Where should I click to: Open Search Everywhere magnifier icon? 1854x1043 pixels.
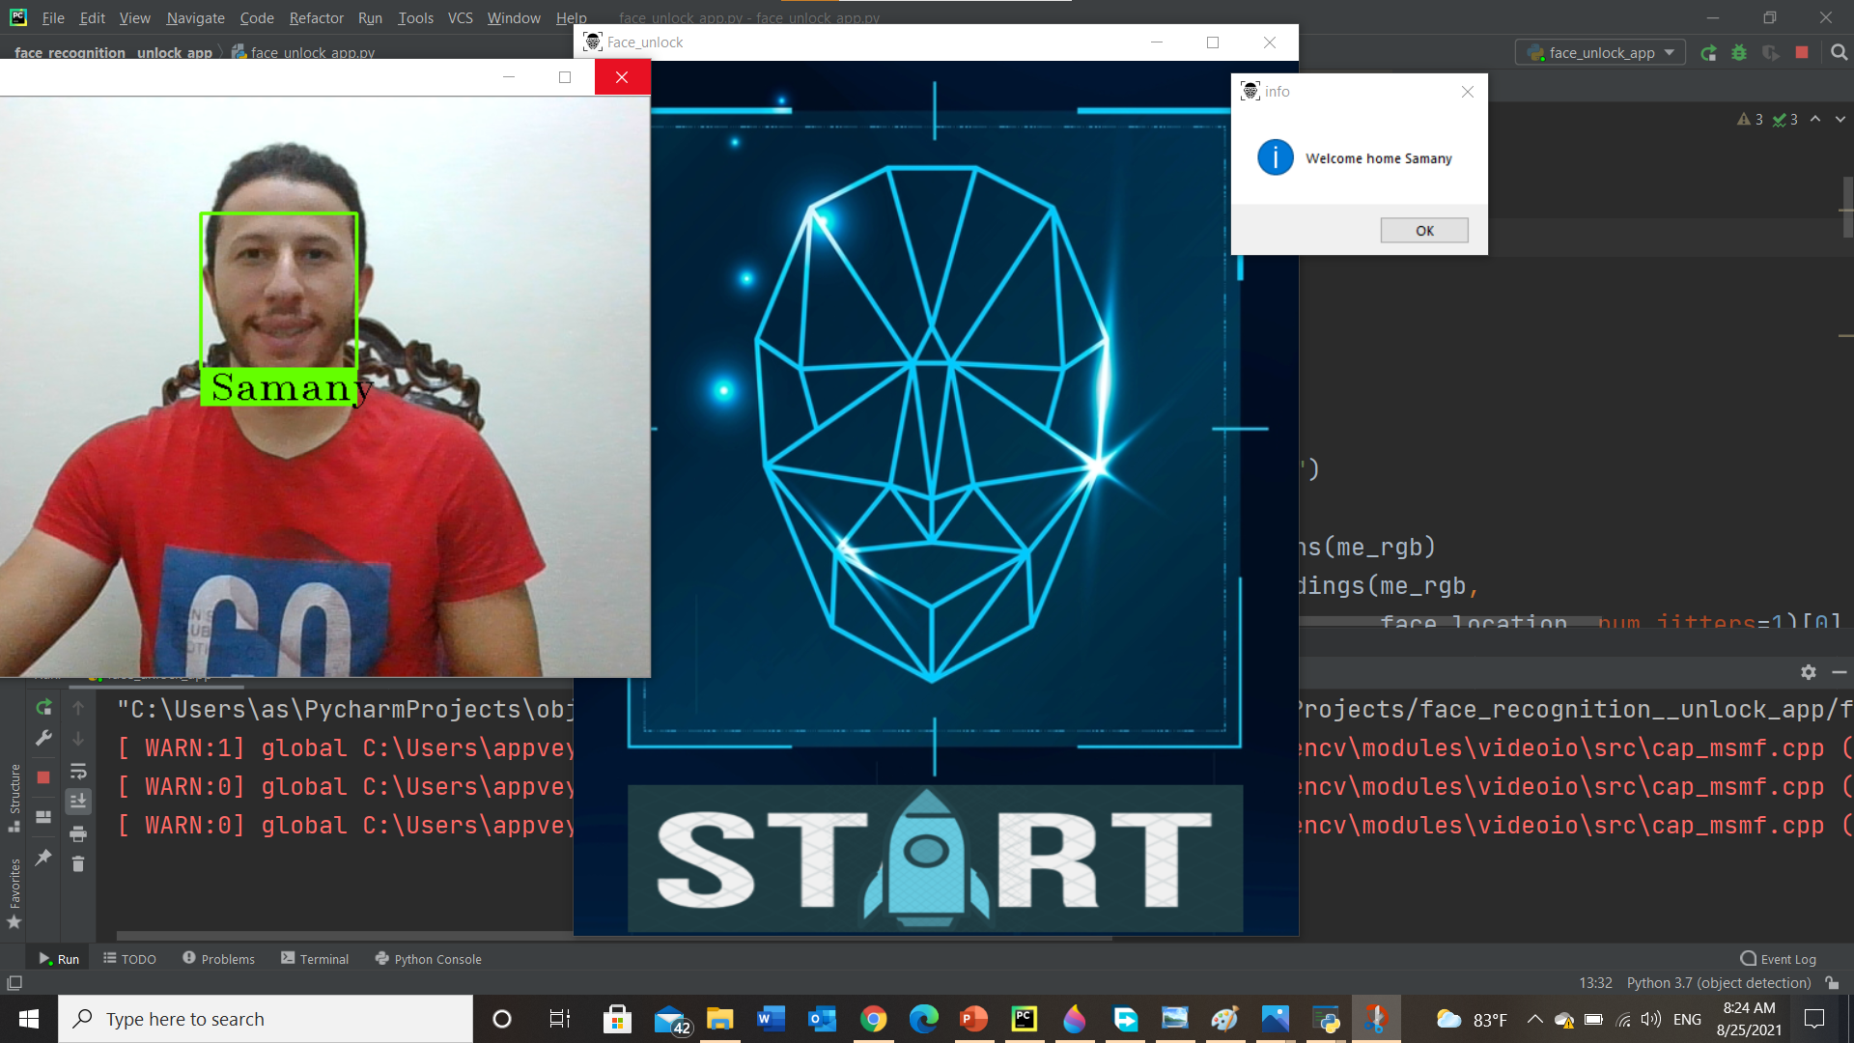(x=1839, y=52)
